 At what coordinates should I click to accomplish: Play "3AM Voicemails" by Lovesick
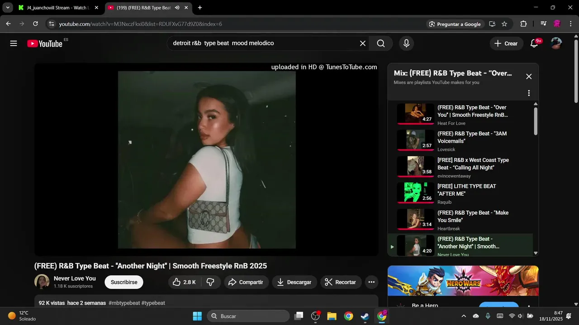tap(460, 140)
